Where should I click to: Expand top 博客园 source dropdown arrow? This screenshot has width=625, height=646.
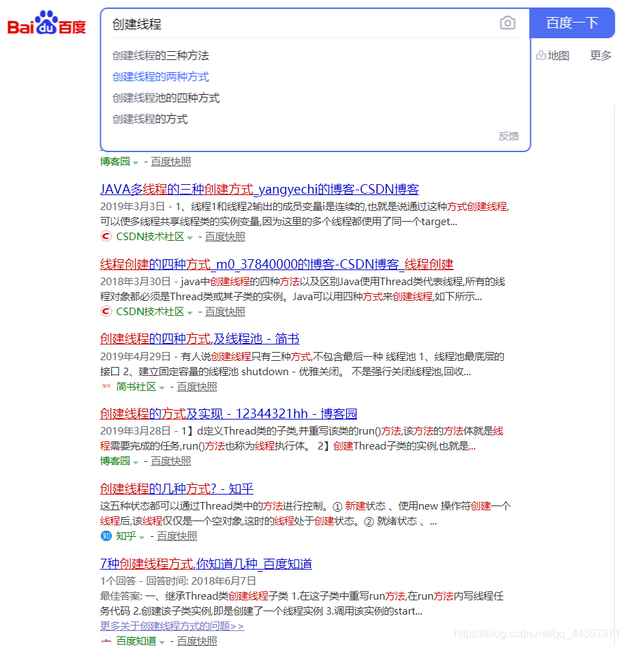tap(136, 163)
